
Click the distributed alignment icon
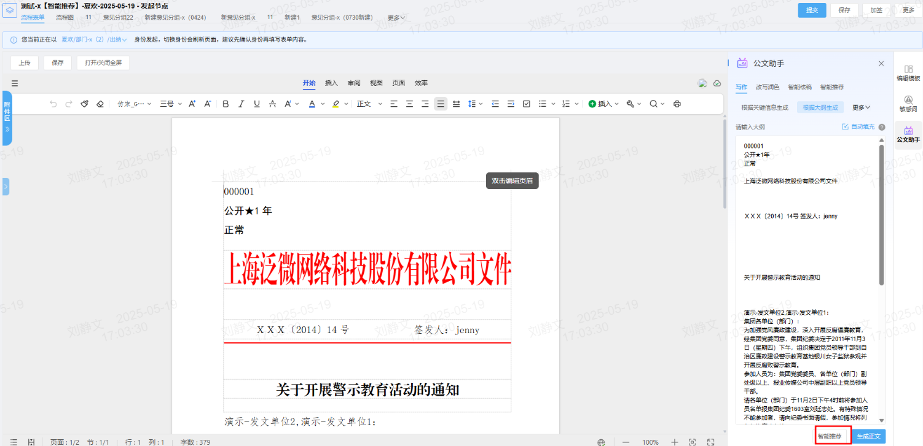click(x=456, y=104)
